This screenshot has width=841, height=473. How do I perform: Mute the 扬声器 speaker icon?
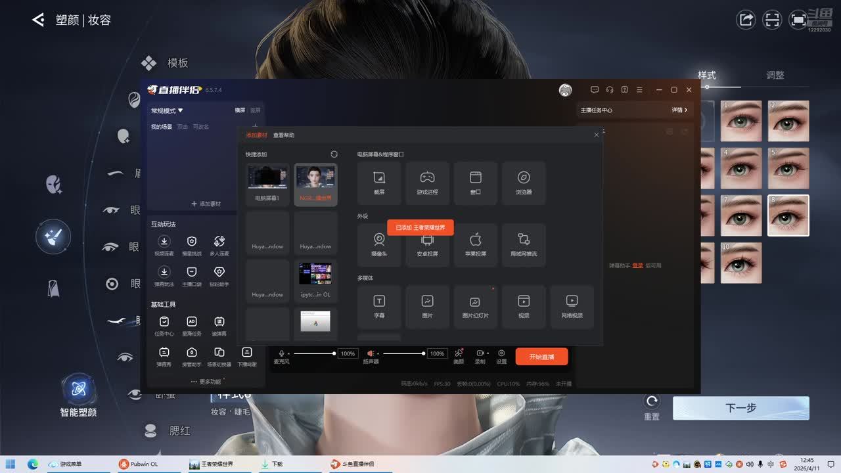(x=371, y=353)
